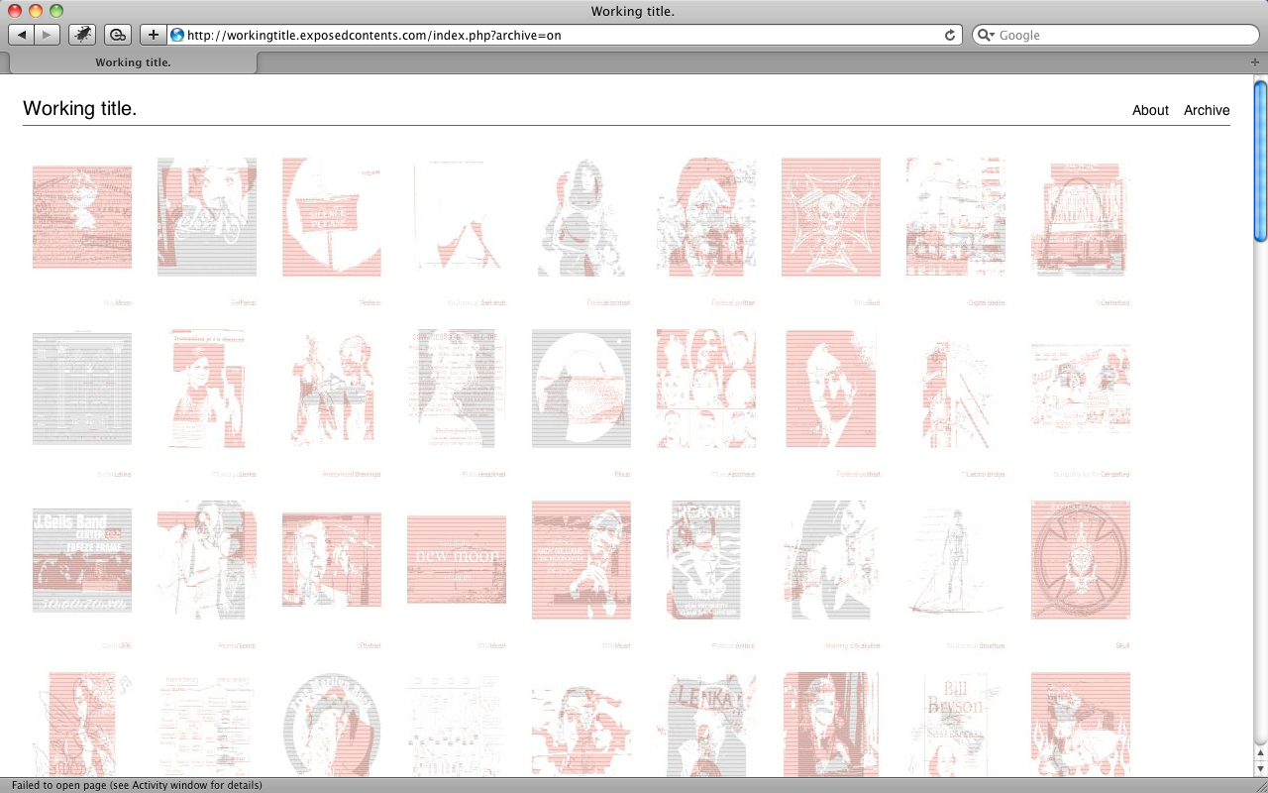Image resolution: width=1268 pixels, height=793 pixels.
Task: Open the Archive page link
Action: (x=1206, y=110)
